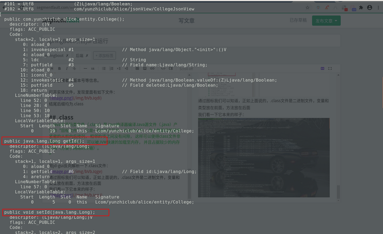Click the outdent icon in editor toolbar
The height and width of the screenshot is (234, 383).
pos(126,68)
